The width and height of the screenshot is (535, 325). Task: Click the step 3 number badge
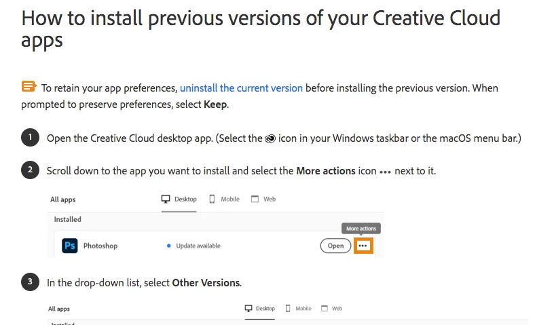click(30, 282)
